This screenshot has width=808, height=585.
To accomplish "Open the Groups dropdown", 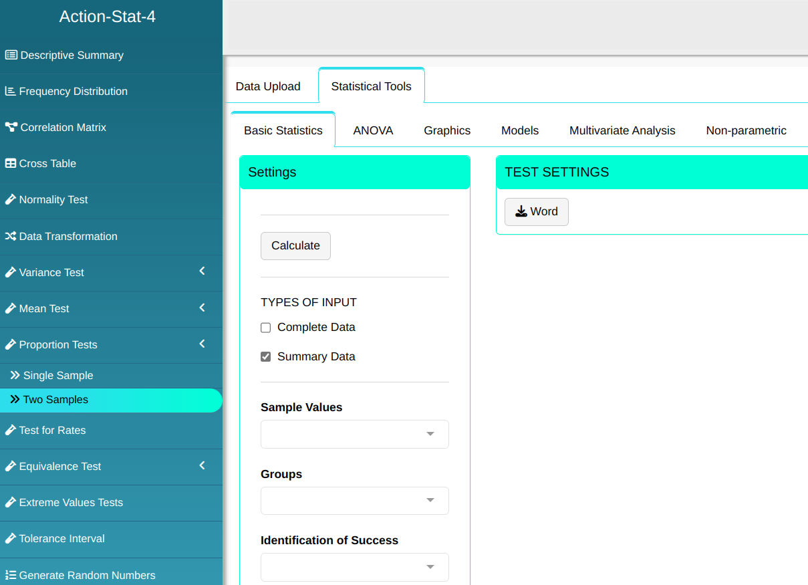I will 354,501.
